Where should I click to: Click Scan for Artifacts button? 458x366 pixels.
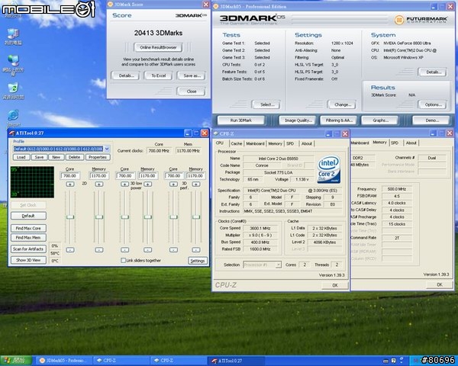coord(28,249)
